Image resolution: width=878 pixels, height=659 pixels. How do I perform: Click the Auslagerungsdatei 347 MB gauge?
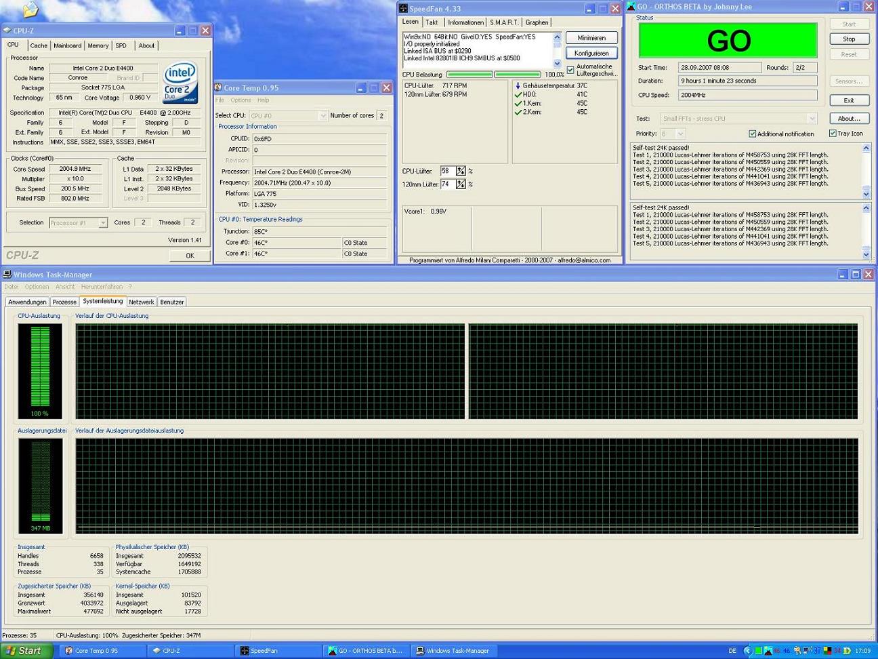(40, 485)
